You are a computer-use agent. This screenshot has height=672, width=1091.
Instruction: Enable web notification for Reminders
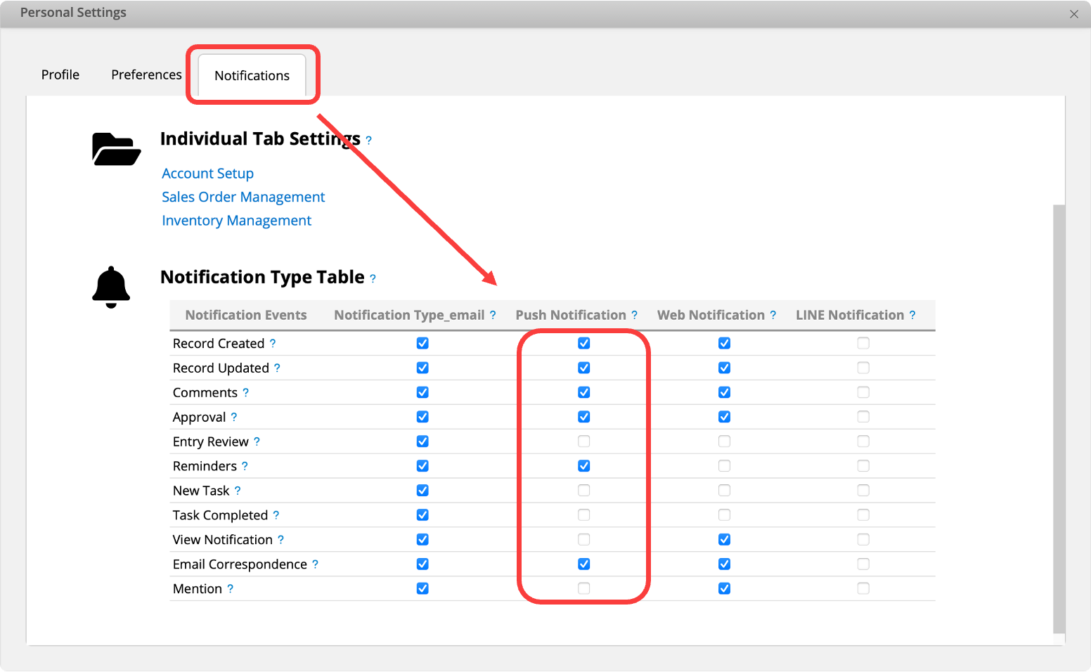click(725, 466)
